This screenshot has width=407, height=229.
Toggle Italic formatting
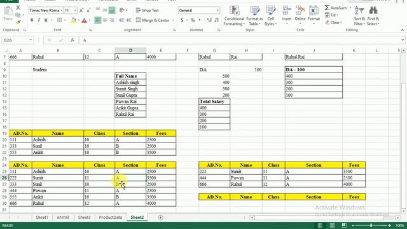click(39, 20)
